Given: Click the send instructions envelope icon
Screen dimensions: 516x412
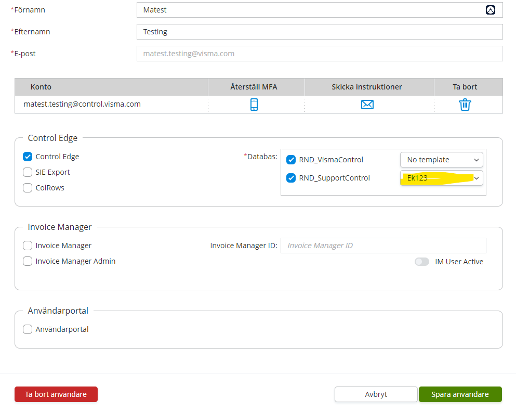Looking at the screenshot, I should click(367, 105).
